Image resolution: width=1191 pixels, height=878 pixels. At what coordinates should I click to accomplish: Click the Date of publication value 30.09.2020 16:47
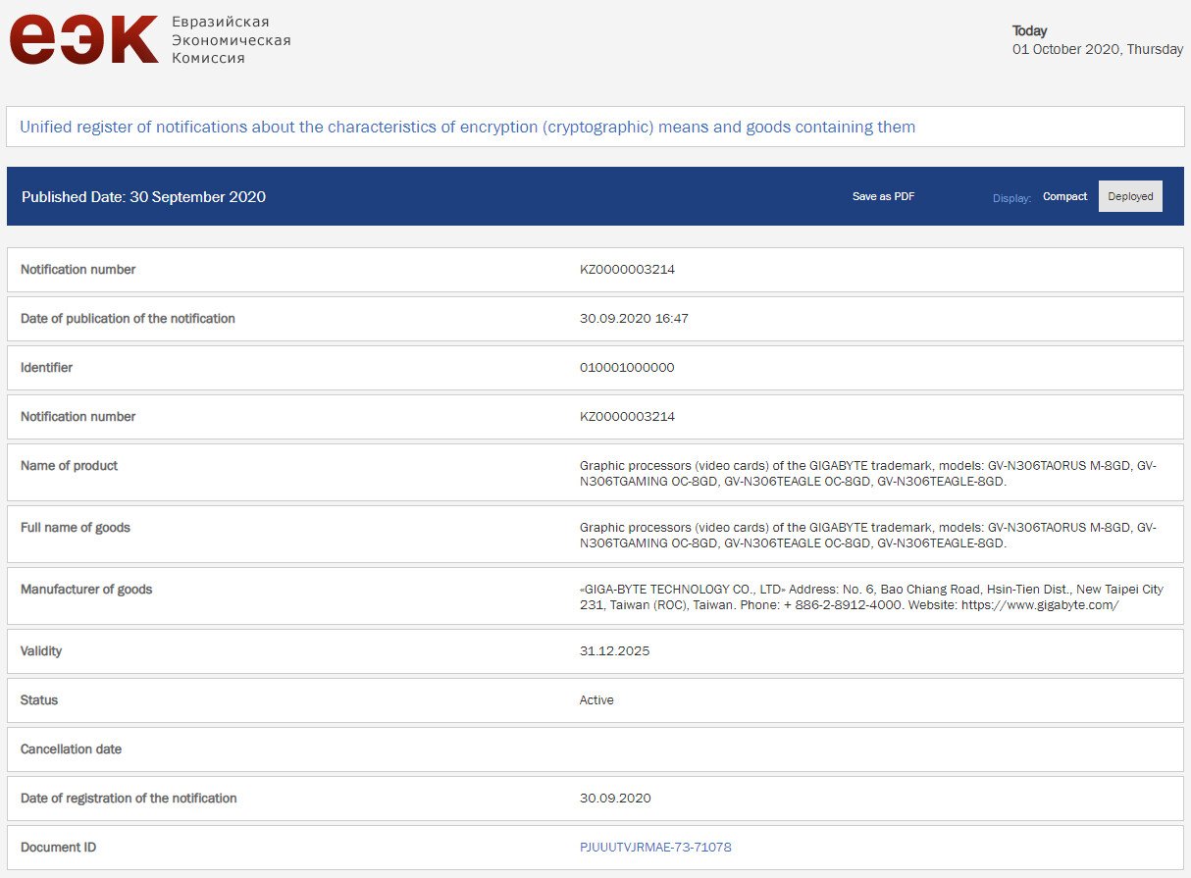click(634, 318)
